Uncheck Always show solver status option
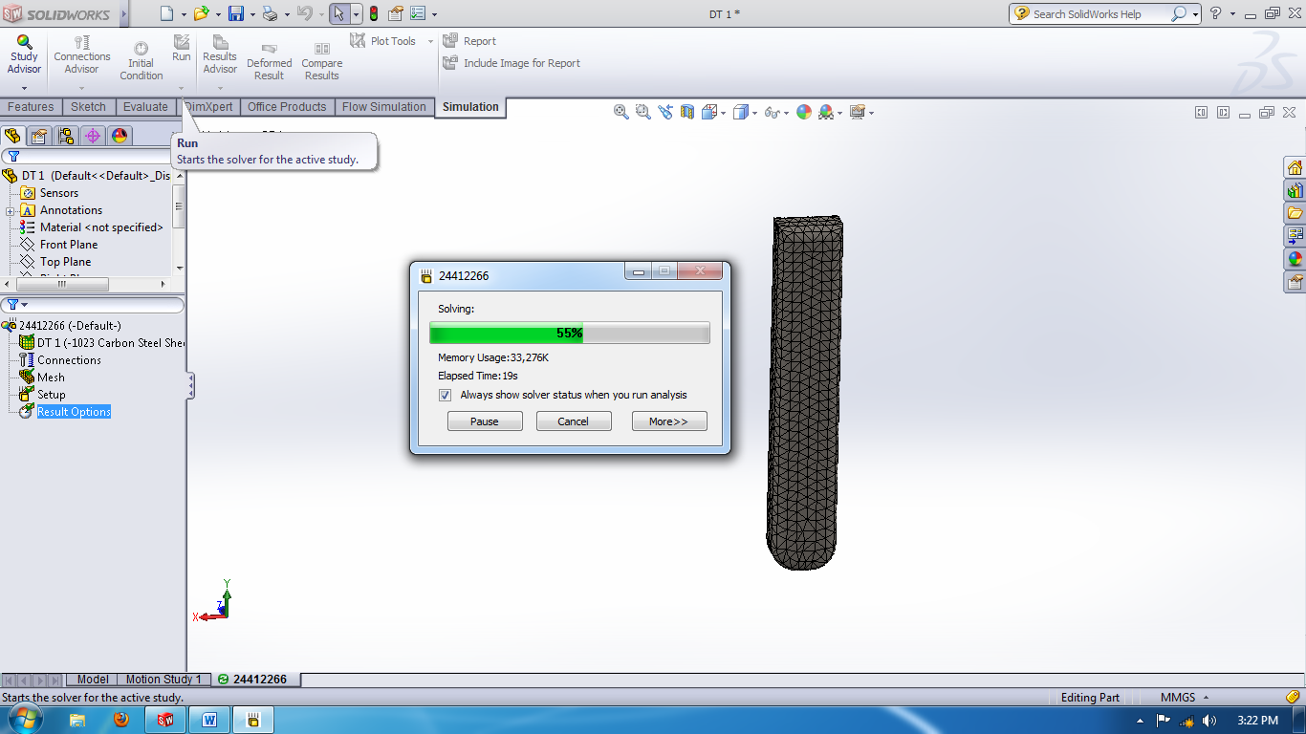 [446, 395]
